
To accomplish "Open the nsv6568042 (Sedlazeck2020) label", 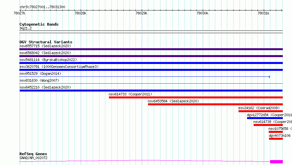I will pos(45,53).
